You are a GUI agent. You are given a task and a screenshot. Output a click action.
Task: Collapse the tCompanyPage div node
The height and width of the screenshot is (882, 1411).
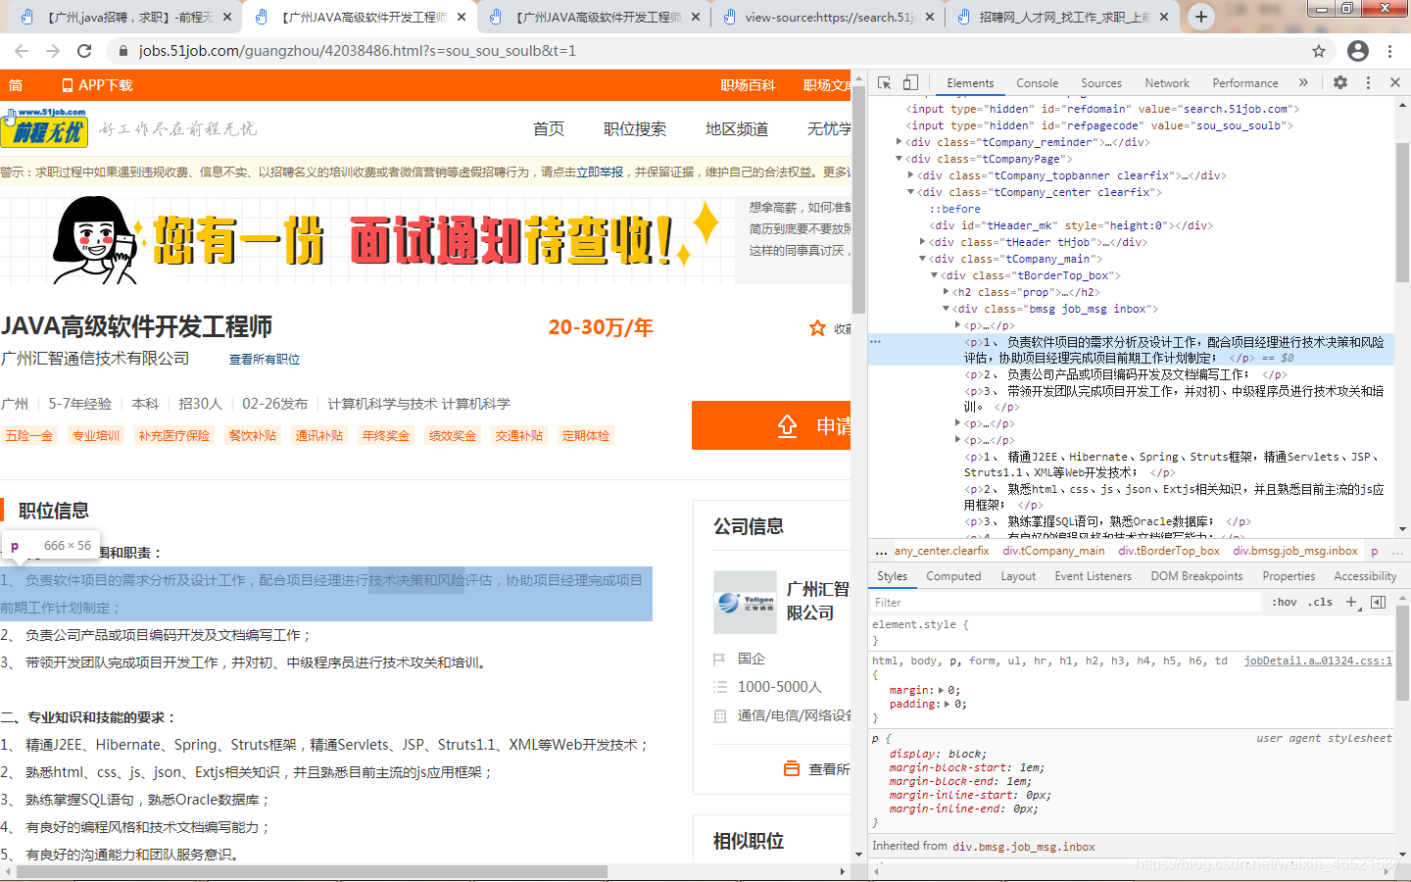tap(899, 159)
